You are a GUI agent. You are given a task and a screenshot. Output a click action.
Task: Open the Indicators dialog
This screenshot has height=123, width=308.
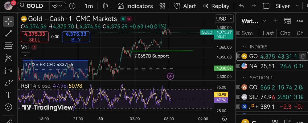pyautogui.click(x=135, y=6)
